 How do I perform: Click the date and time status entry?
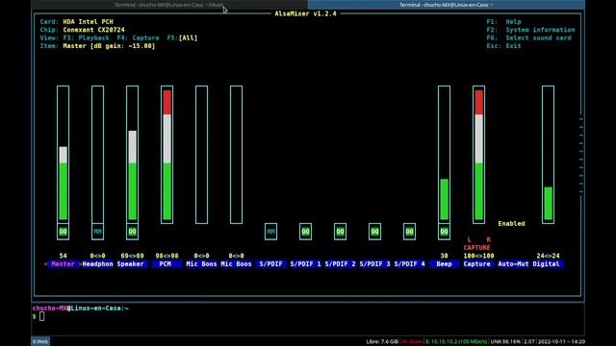(561, 342)
